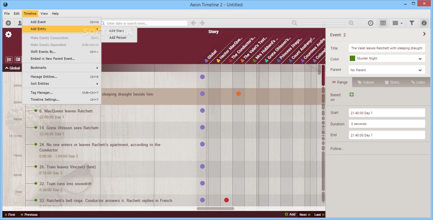Choose Add Story from the submenu
This screenshot has width=433, height=220.
click(119, 31)
